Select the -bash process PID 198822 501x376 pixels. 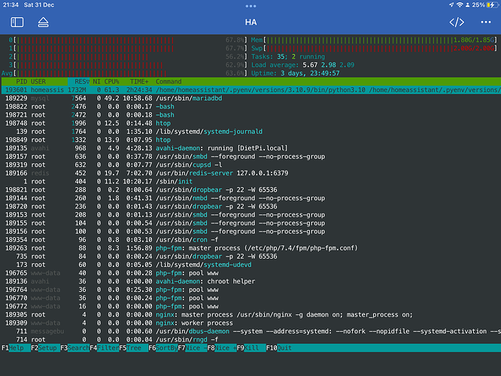[250, 106]
